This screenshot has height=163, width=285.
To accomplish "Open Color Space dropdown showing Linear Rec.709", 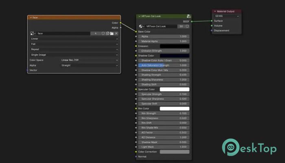I will pos(89,60).
